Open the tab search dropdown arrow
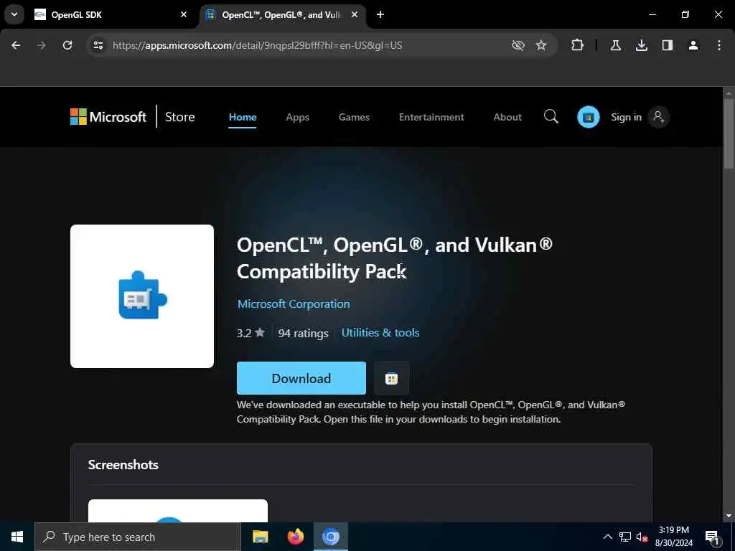The height and width of the screenshot is (551, 735). 14,14
